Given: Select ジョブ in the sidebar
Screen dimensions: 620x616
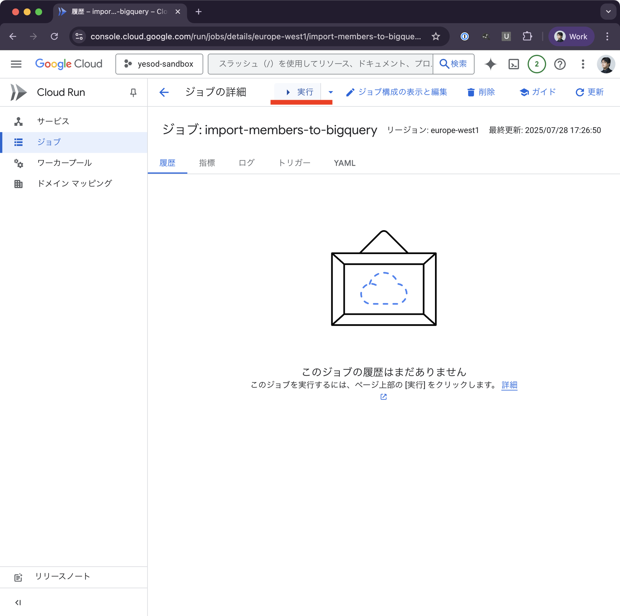Looking at the screenshot, I should (74, 142).
